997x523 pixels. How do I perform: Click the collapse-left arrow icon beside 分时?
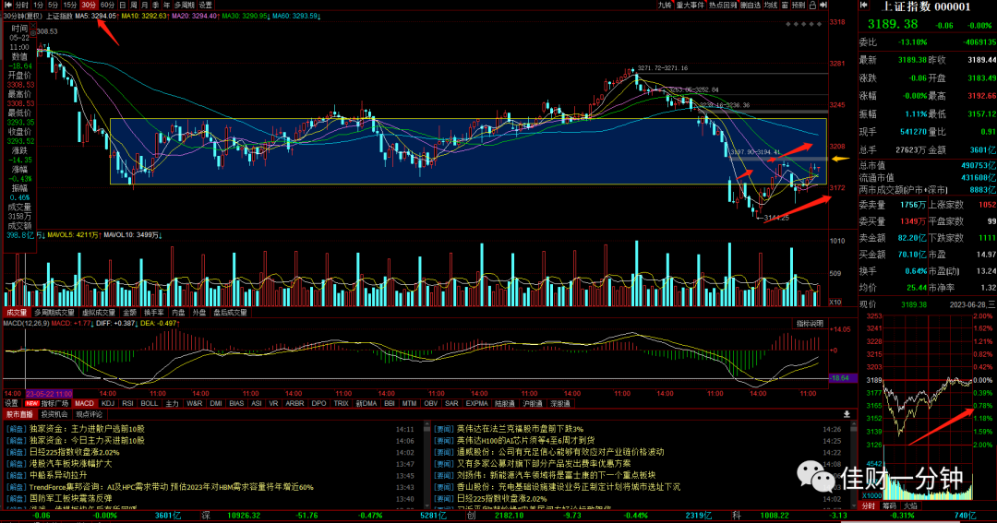tap(7, 6)
